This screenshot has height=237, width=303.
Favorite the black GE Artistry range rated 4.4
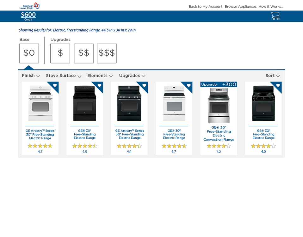tap(144, 85)
